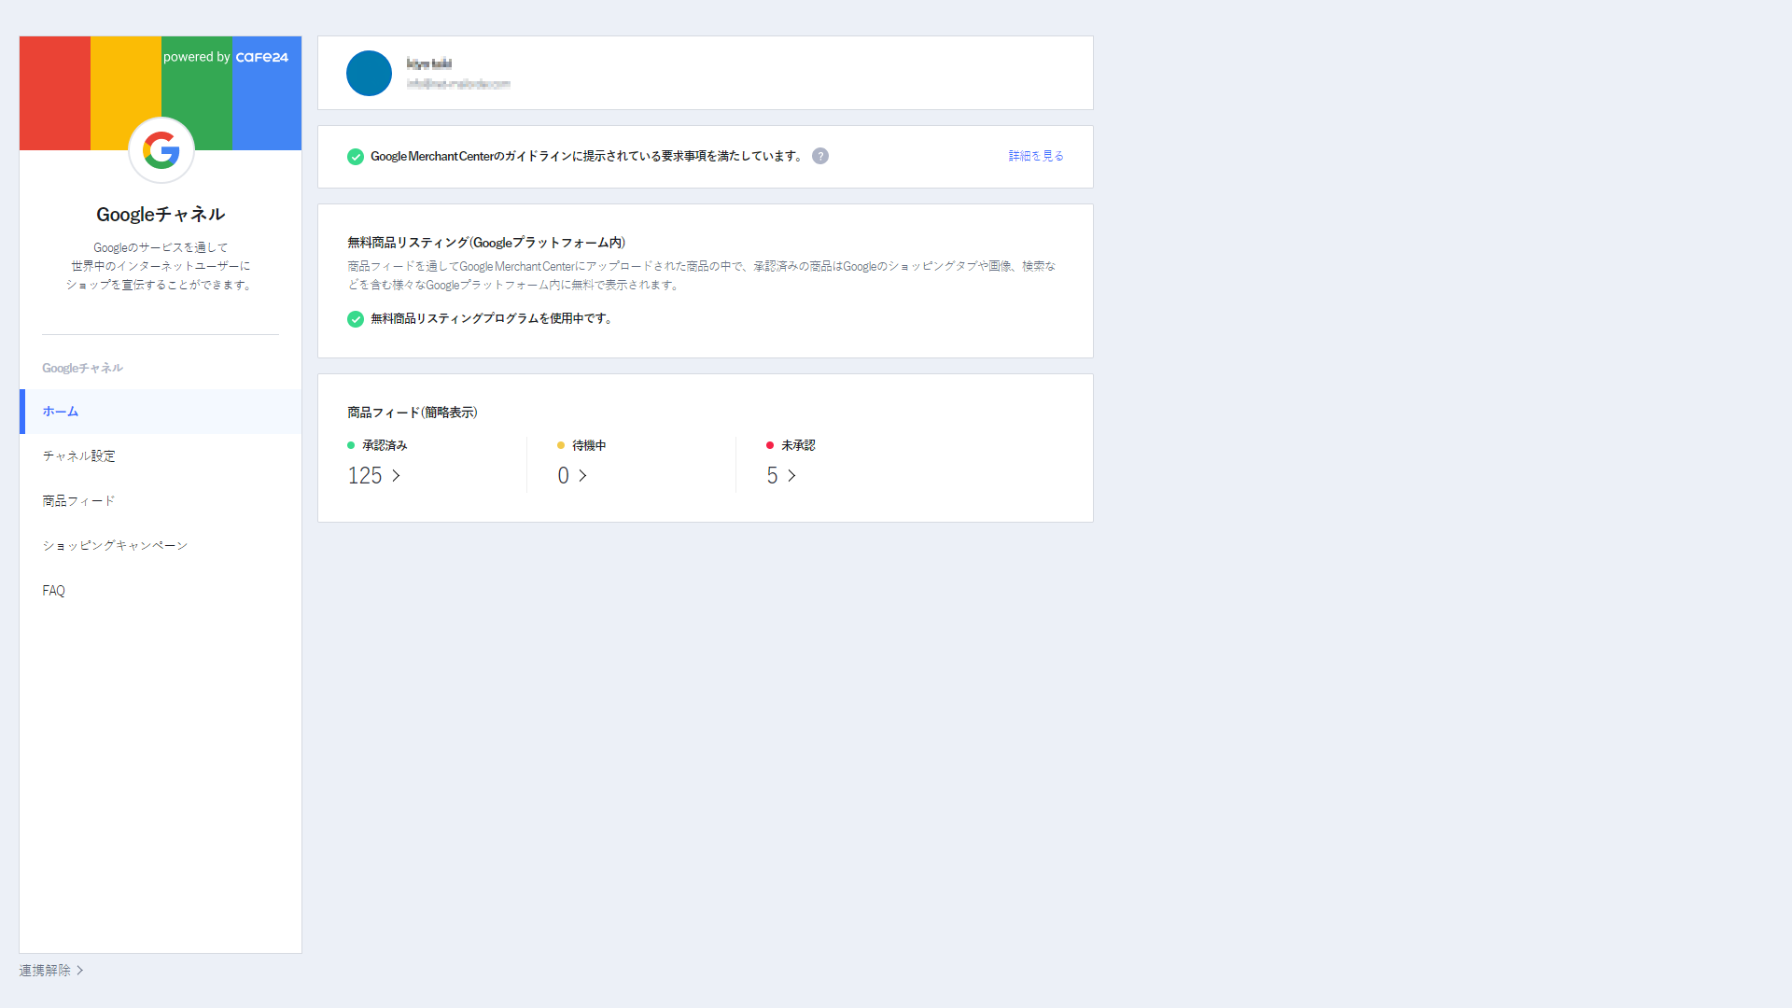Click the chevron next to 連携解除
The width and height of the screenshot is (1792, 1008).
point(80,971)
